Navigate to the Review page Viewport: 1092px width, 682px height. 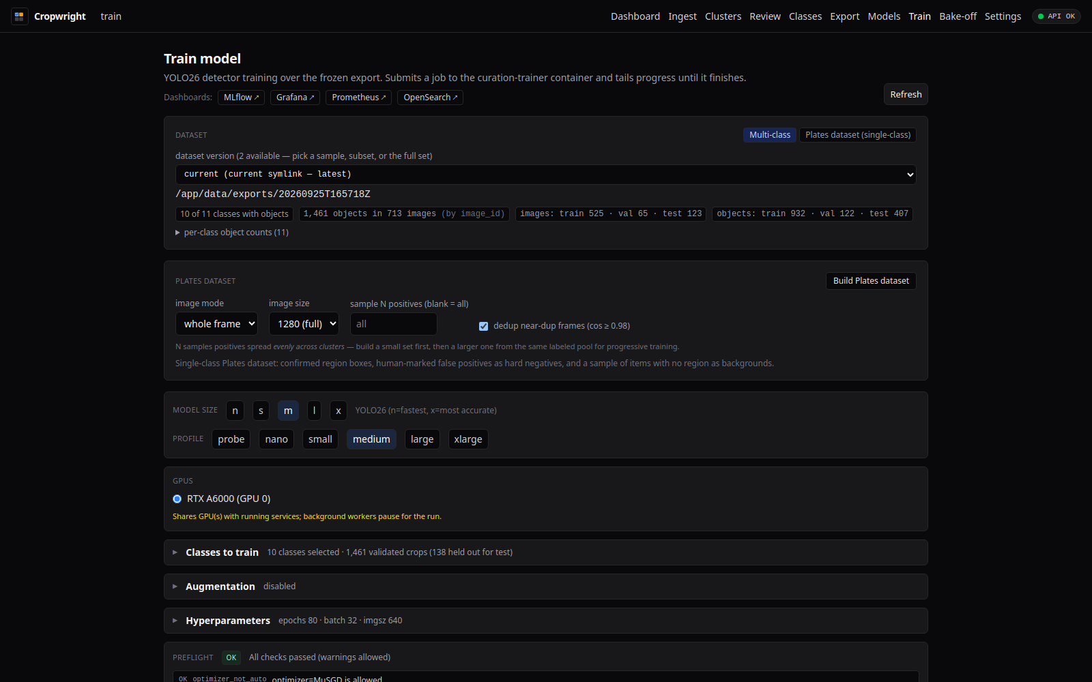[765, 16]
